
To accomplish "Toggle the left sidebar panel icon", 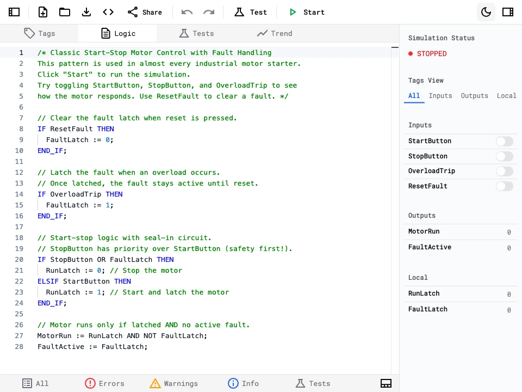I will 14,11.
